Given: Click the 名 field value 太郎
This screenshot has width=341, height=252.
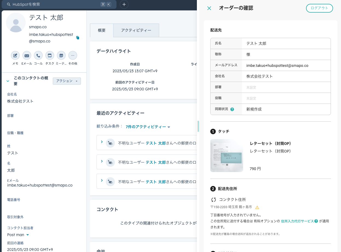Looking at the screenshot, I should click(11, 170).
